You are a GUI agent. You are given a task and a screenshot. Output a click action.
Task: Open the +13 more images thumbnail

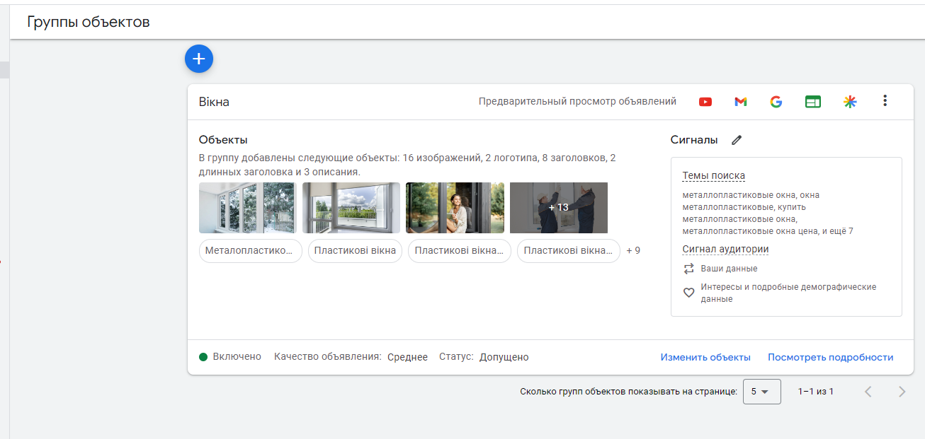559,208
